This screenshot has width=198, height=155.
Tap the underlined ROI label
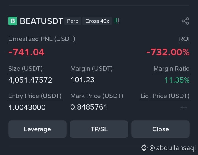click(184, 39)
